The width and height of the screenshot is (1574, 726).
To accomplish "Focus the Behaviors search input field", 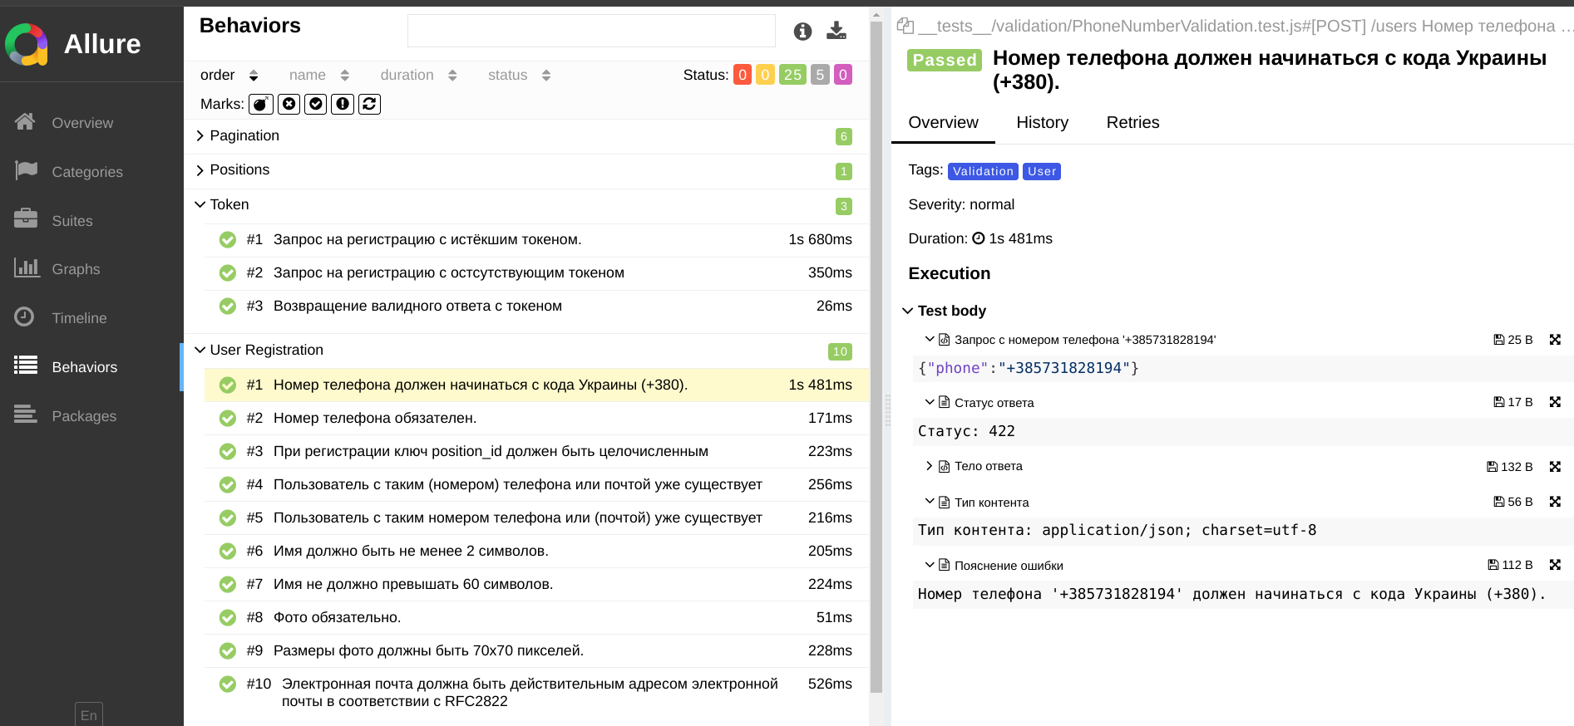I will [591, 31].
